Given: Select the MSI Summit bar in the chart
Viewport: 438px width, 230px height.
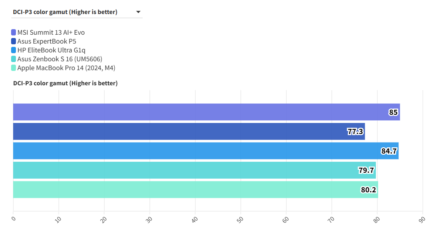Looking at the screenshot, I should pos(185,112).
